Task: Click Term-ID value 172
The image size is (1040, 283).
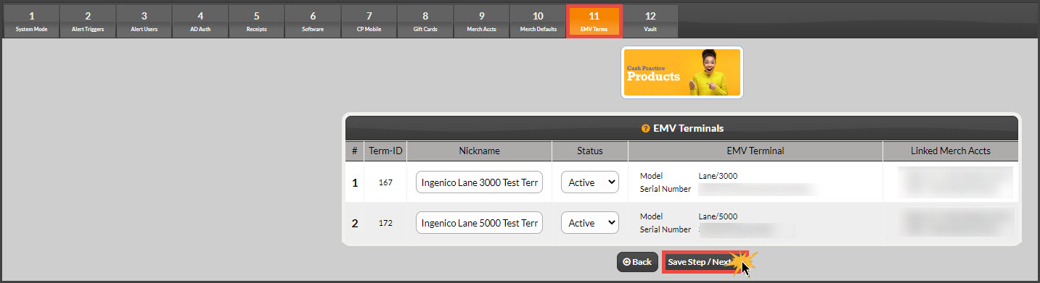Action: [385, 223]
